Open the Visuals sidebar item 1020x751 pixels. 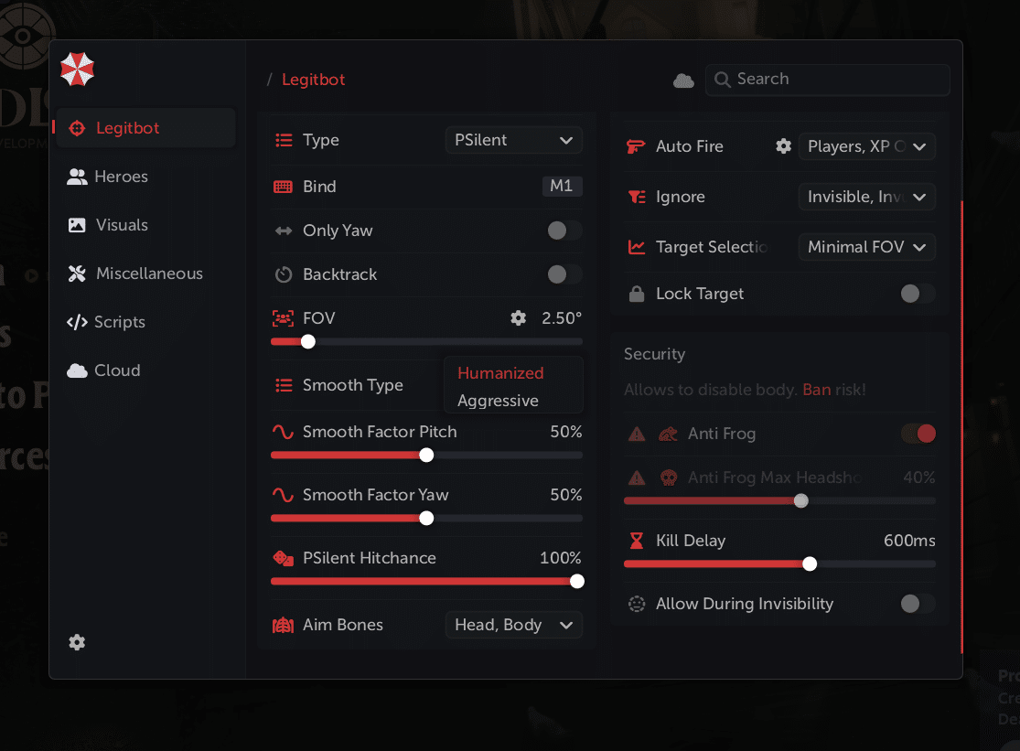pyautogui.click(x=122, y=225)
